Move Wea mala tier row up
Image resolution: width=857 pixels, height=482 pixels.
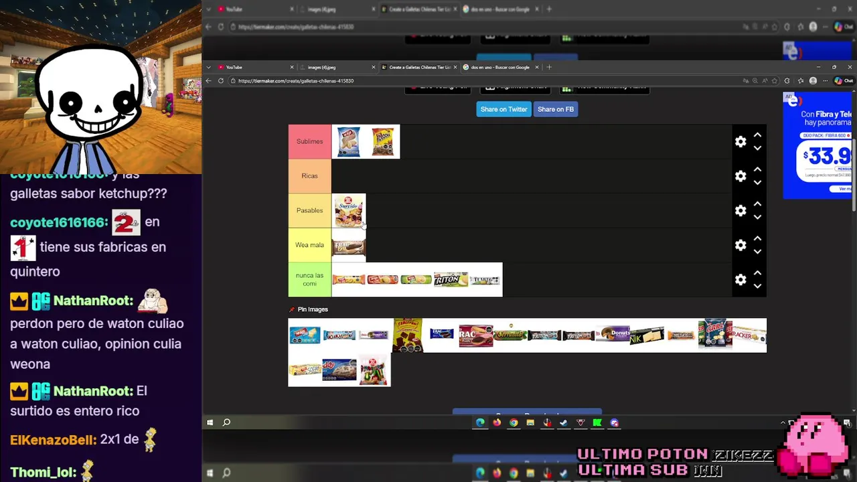coord(757,239)
